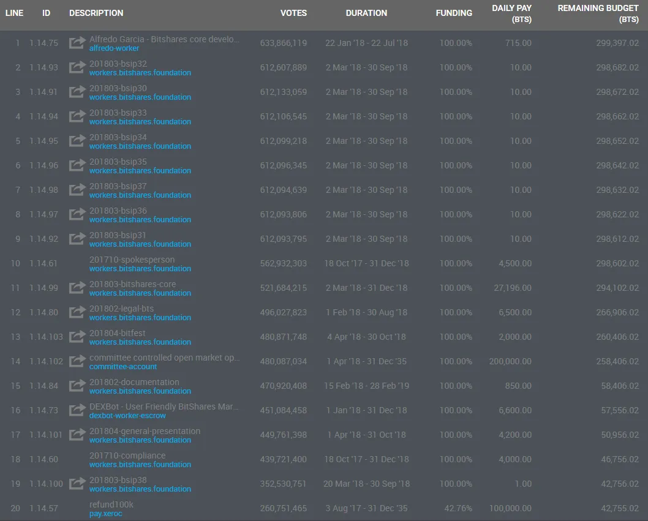Sort table by ID column header
The height and width of the screenshot is (521, 648).
point(47,13)
